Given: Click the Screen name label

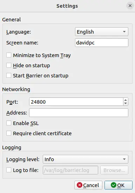Looking at the screenshot, I should pyautogui.click(x=22, y=43).
